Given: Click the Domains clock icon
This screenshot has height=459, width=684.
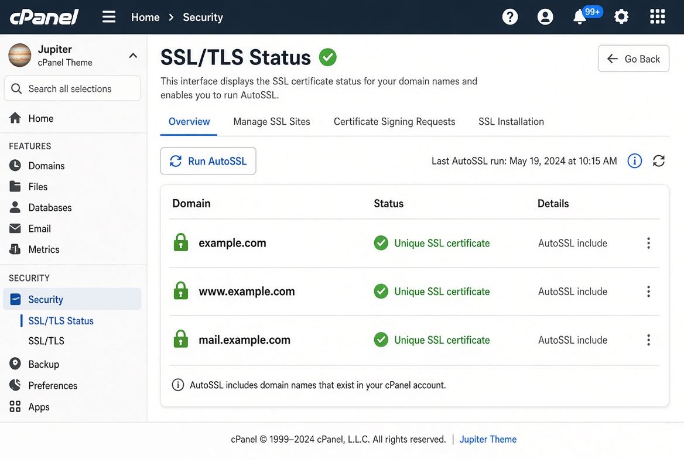Looking at the screenshot, I should coord(15,165).
